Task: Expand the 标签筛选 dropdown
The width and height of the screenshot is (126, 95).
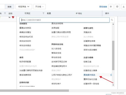Action: click(x=24, y=7)
